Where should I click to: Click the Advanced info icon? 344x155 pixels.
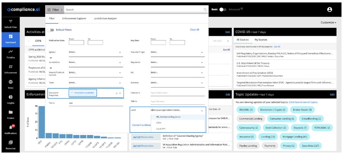(242, 9)
